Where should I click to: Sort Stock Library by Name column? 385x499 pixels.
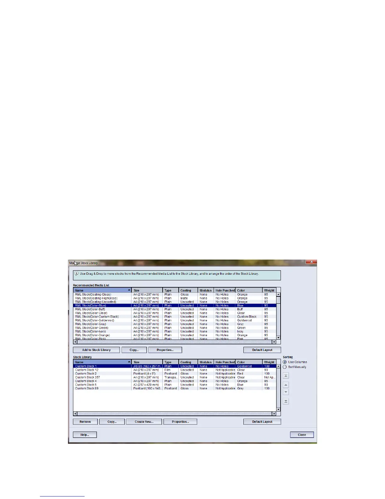(x=102, y=362)
